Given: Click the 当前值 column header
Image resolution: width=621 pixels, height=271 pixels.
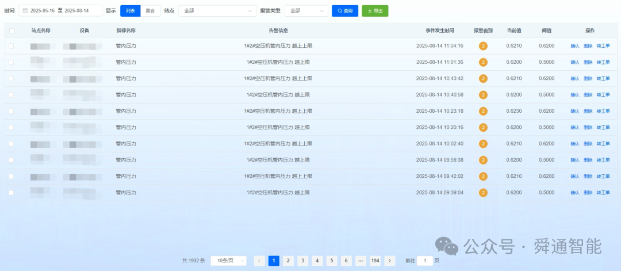Looking at the screenshot, I should [514, 30].
